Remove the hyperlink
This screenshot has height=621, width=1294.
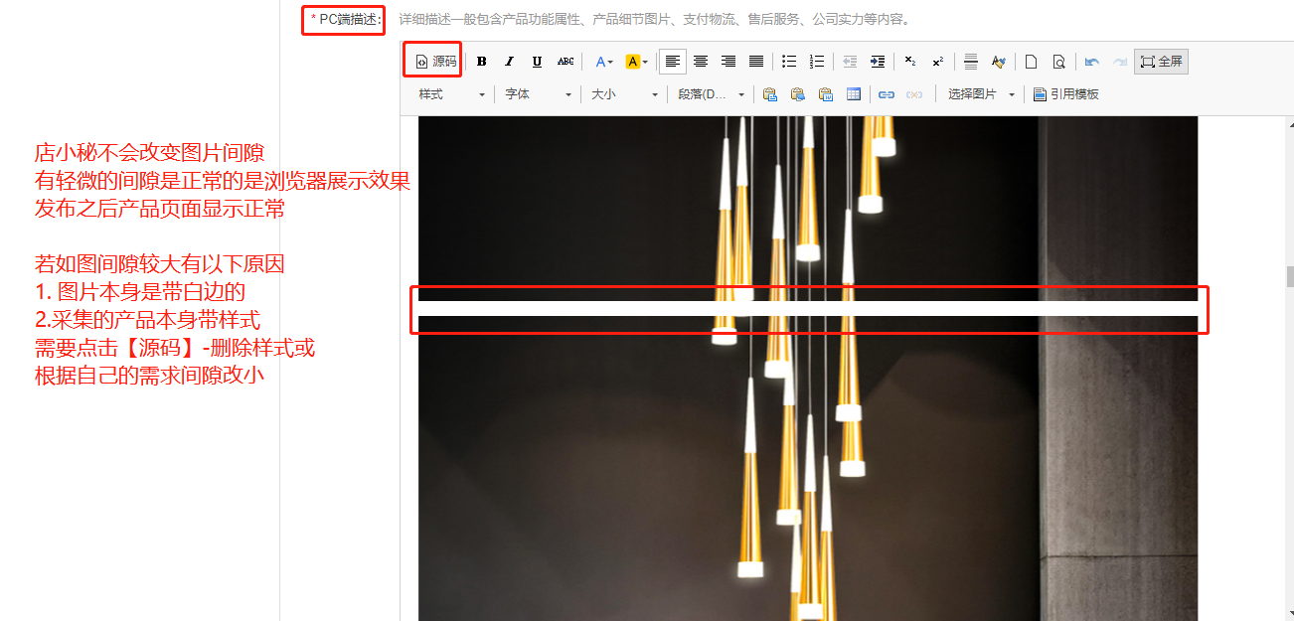pyautogui.click(x=914, y=94)
